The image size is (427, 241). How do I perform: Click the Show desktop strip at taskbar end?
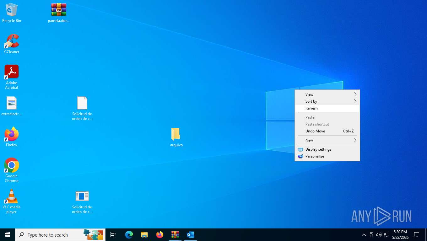click(426, 235)
